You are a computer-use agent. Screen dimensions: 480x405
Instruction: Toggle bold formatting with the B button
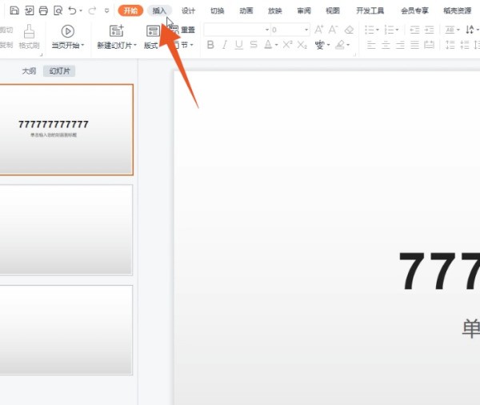click(x=210, y=45)
